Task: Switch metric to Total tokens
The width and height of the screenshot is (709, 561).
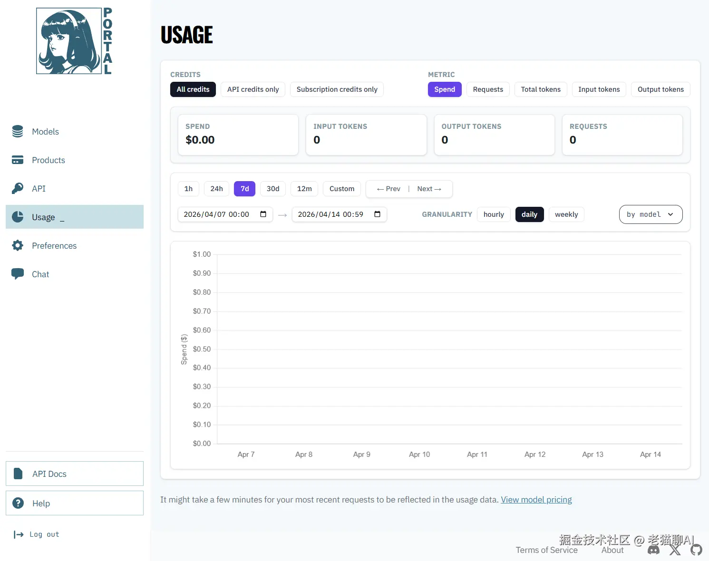Action: (x=541, y=89)
